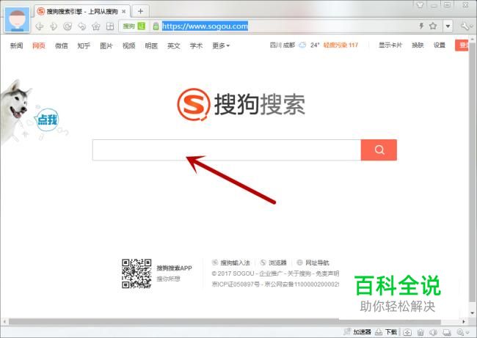Image resolution: width=477 pixels, height=338 pixels.
Task: Click the trash can status bar icon
Action: pyautogui.click(x=420, y=332)
